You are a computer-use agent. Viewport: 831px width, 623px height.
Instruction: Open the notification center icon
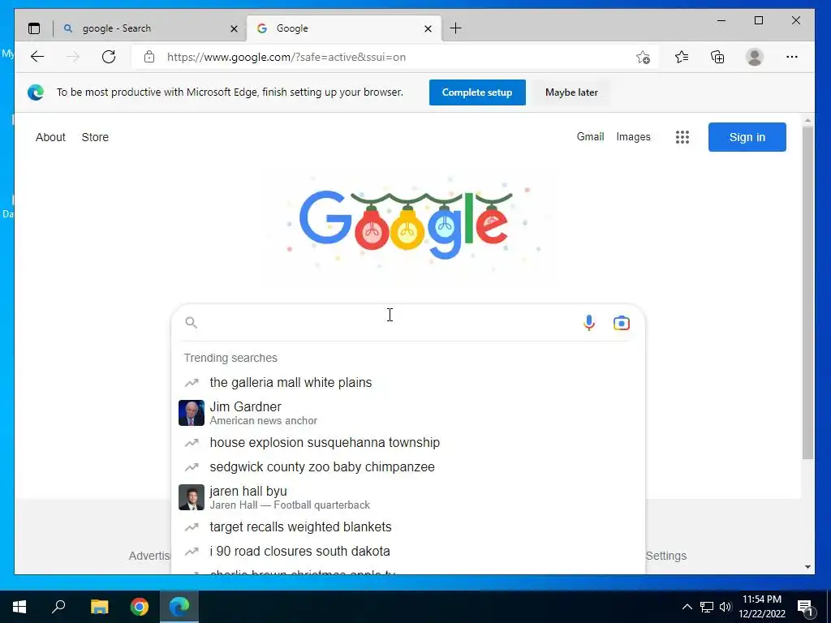pyautogui.click(x=805, y=608)
